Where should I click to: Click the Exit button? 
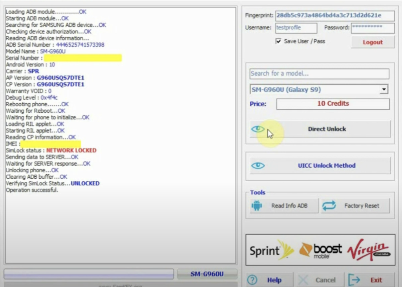coord(371,280)
